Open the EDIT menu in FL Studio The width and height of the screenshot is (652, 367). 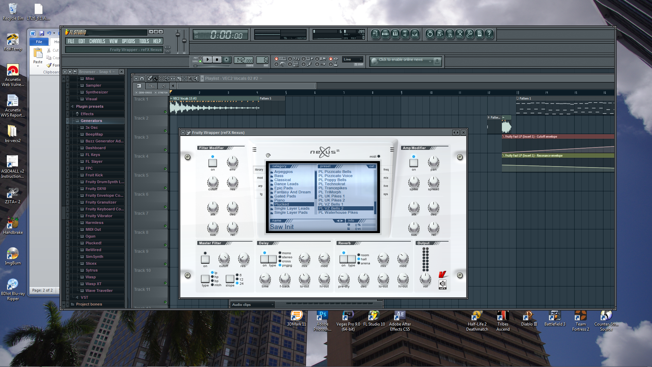point(82,41)
